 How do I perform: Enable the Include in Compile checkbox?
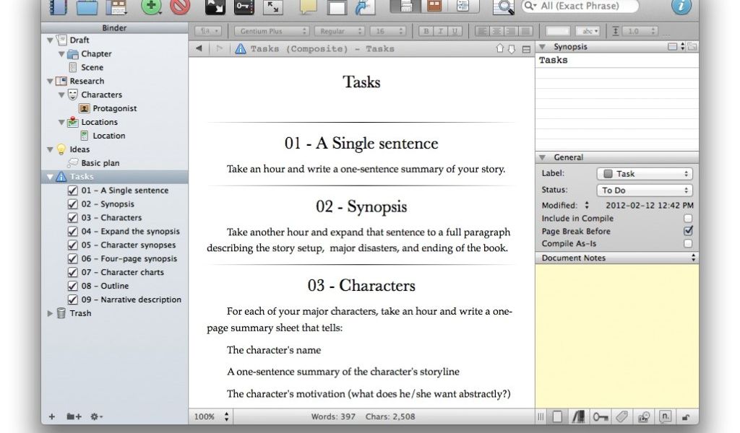click(688, 218)
